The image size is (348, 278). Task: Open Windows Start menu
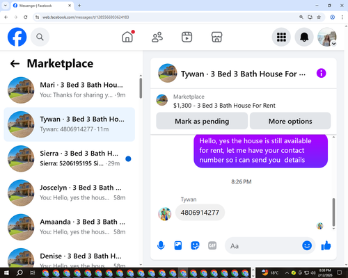(x=6, y=272)
